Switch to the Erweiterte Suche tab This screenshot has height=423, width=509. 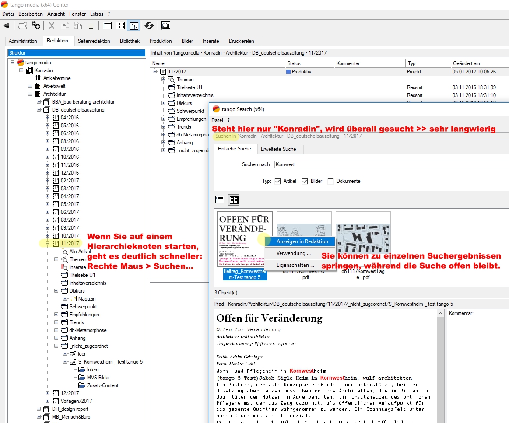click(278, 149)
